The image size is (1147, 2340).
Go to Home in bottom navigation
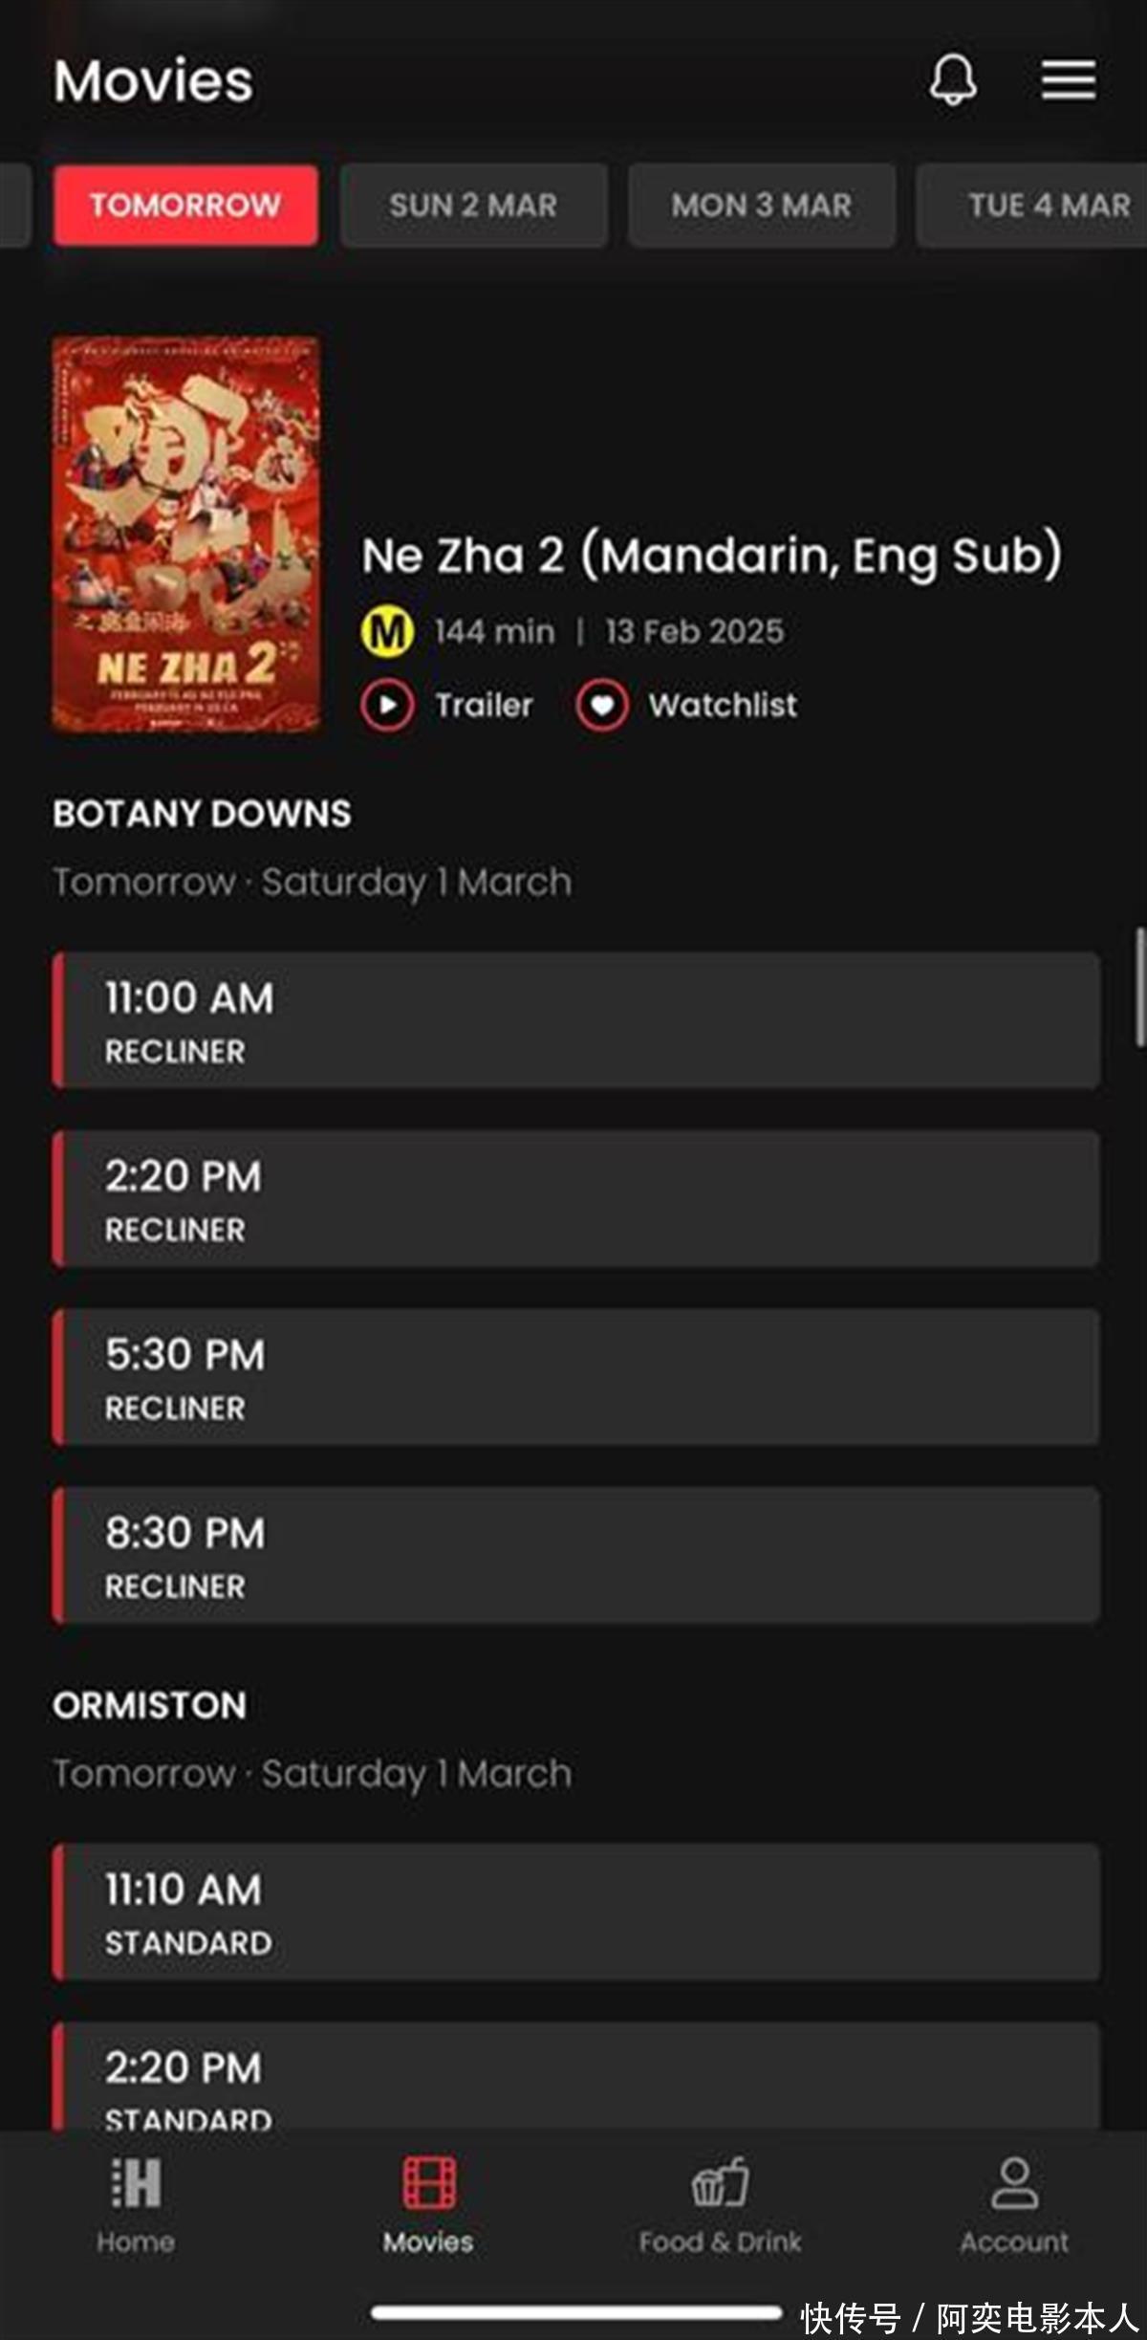click(x=136, y=2199)
